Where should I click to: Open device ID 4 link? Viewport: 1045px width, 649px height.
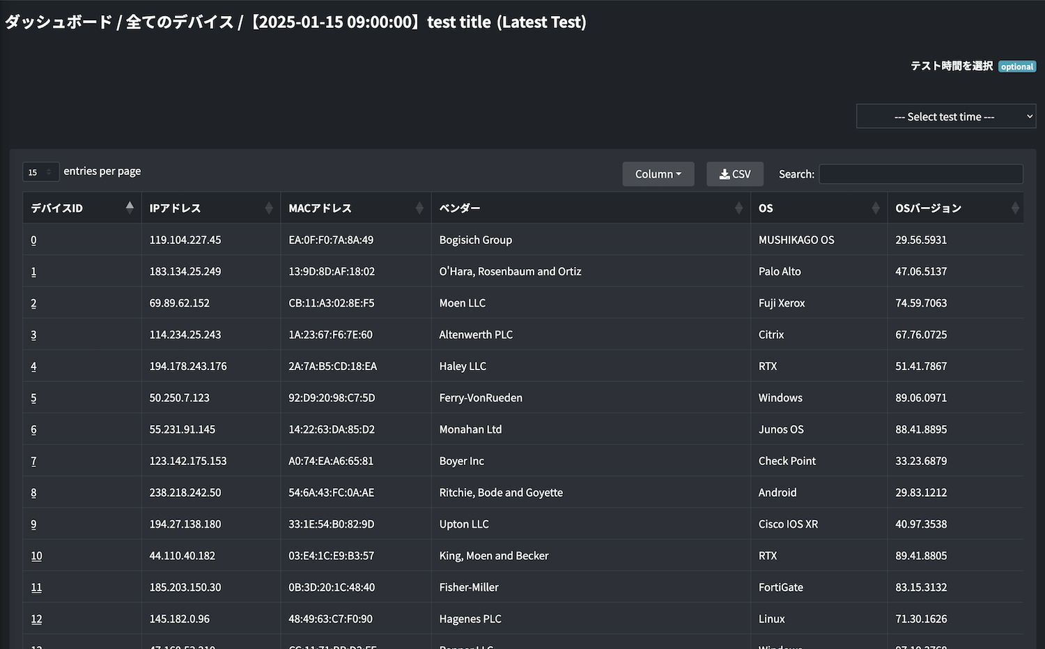(33, 366)
